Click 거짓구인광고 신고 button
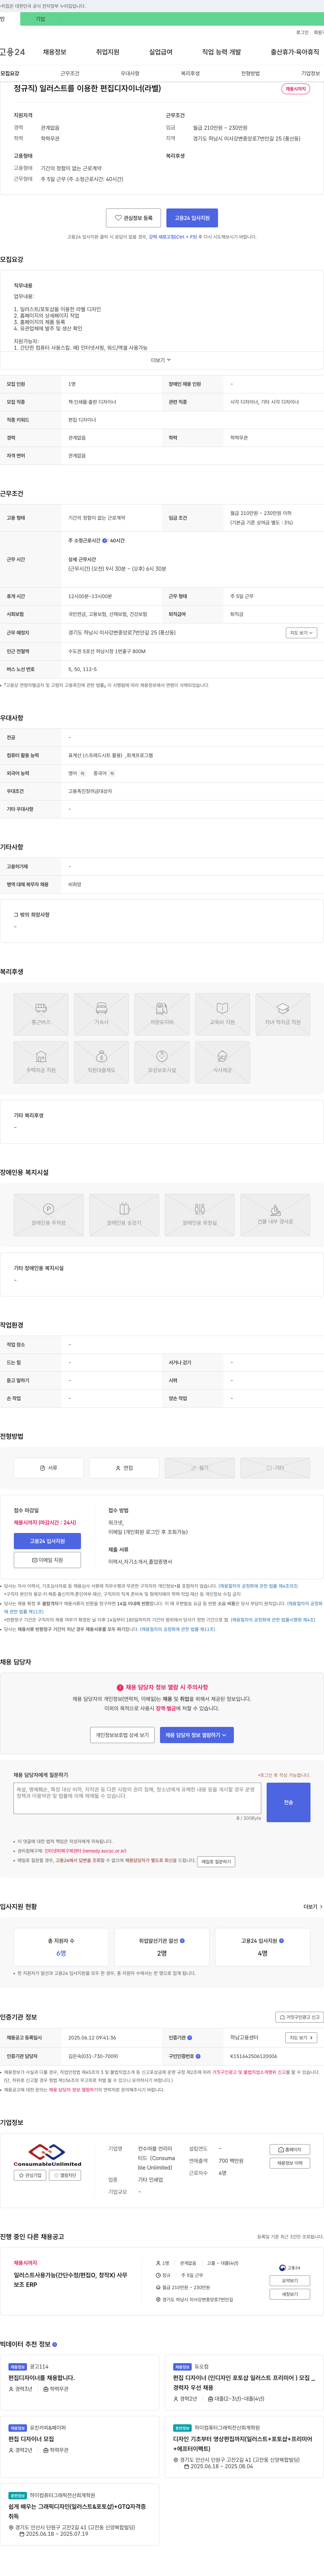 point(299,2017)
